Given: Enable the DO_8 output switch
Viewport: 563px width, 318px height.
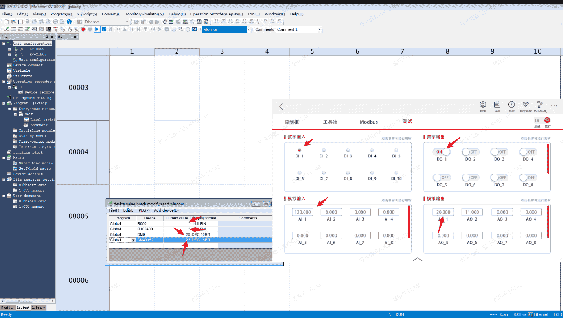Looking at the screenshot, I should [x=528, y=177].
